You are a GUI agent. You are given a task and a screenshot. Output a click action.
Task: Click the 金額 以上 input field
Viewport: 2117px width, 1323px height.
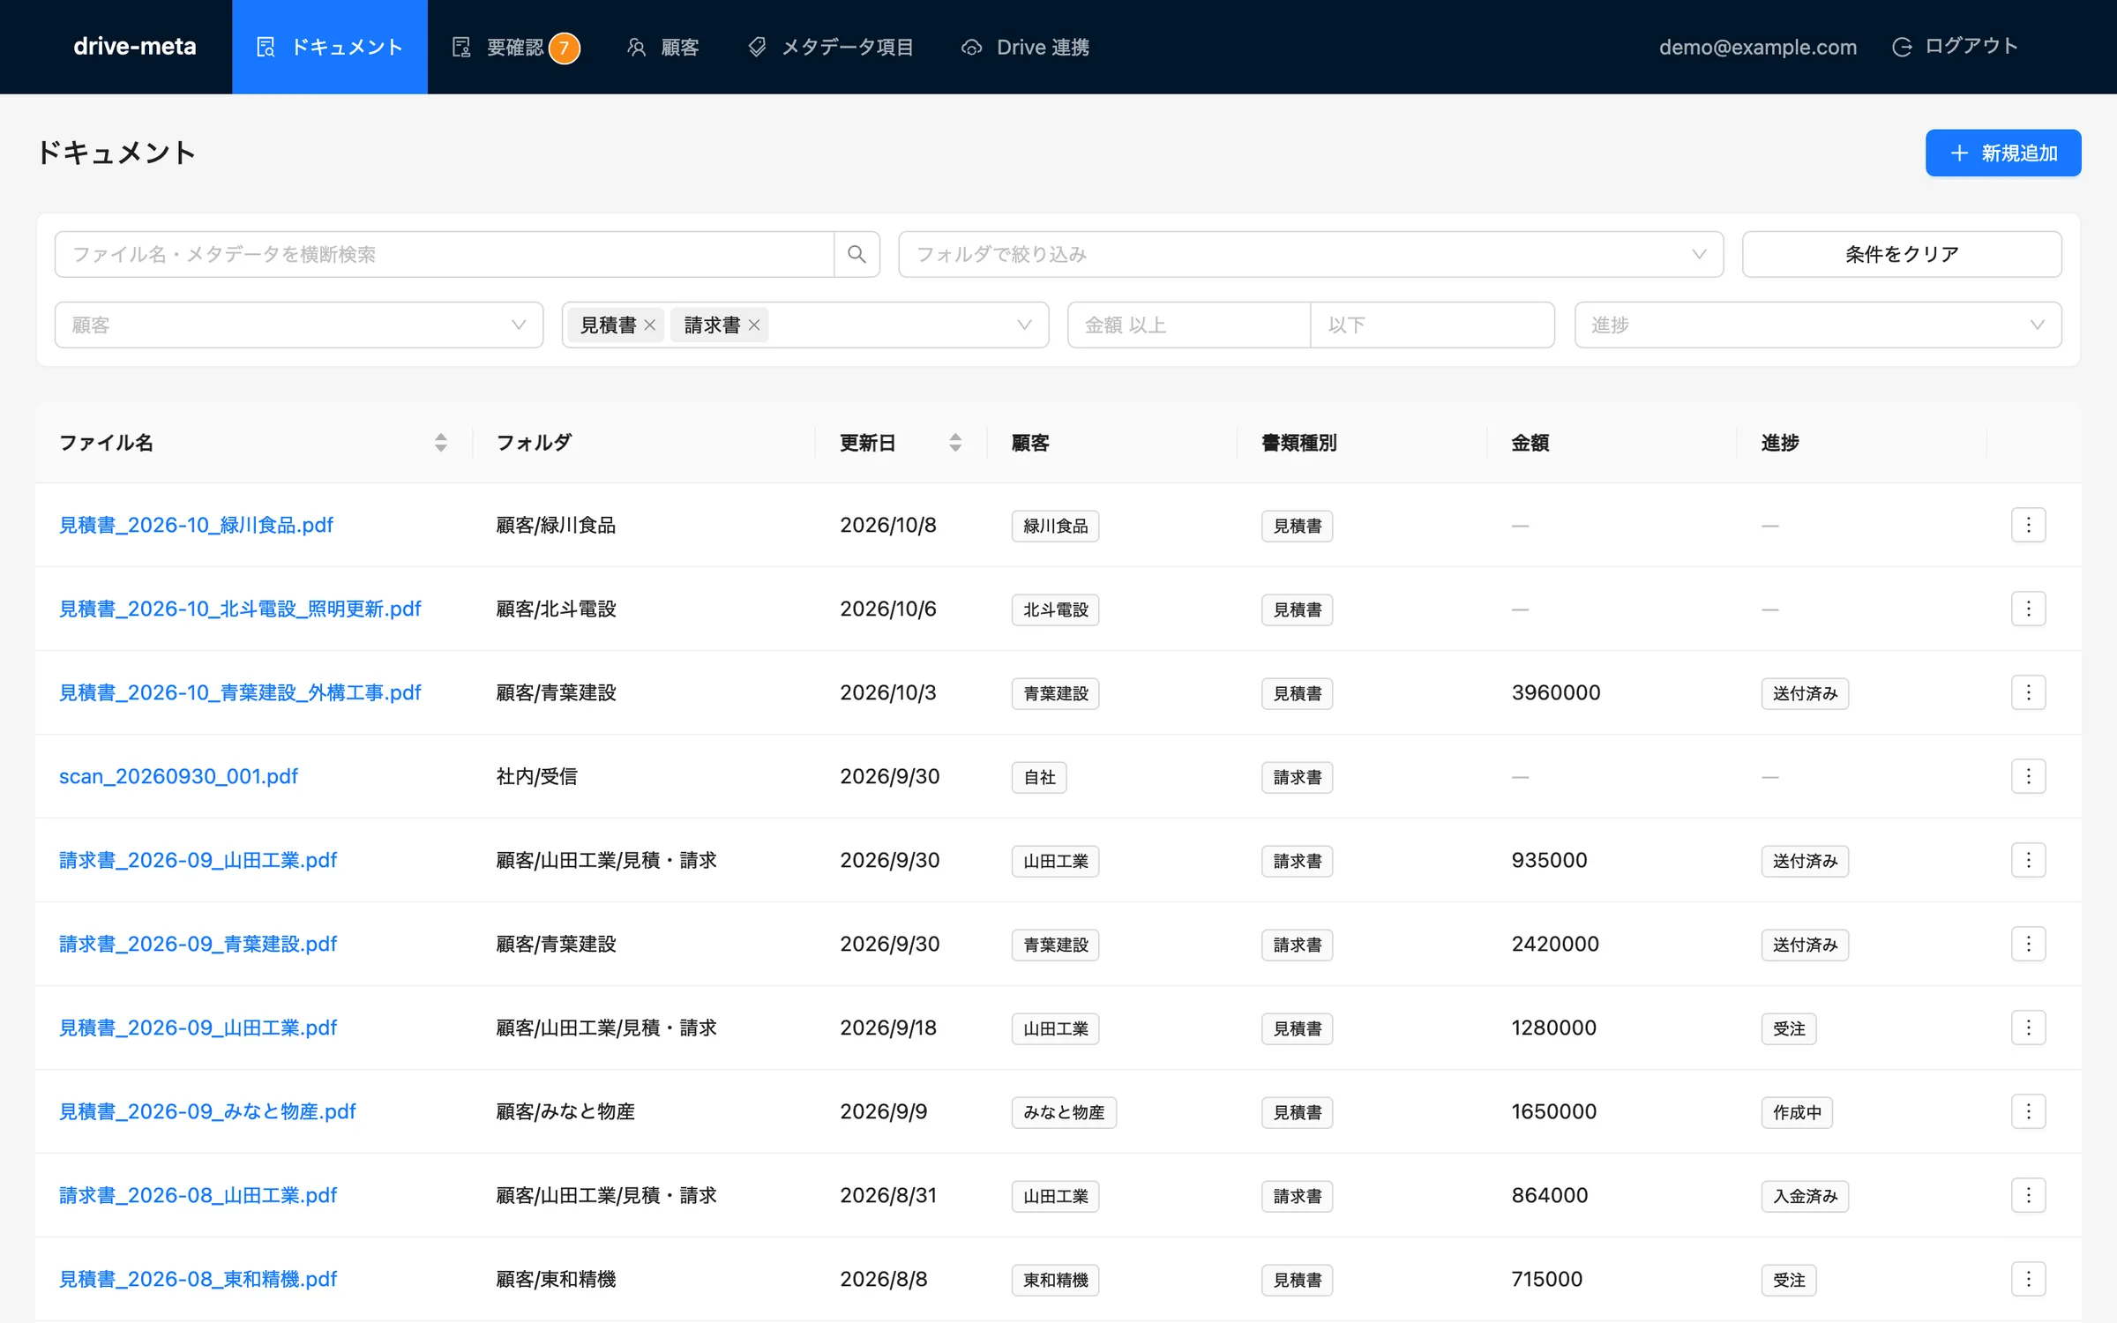1189,325
